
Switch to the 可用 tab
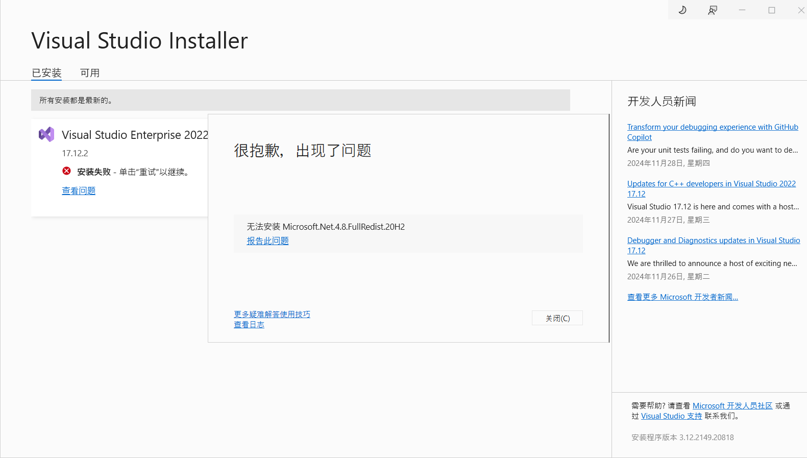pos(90,73)
